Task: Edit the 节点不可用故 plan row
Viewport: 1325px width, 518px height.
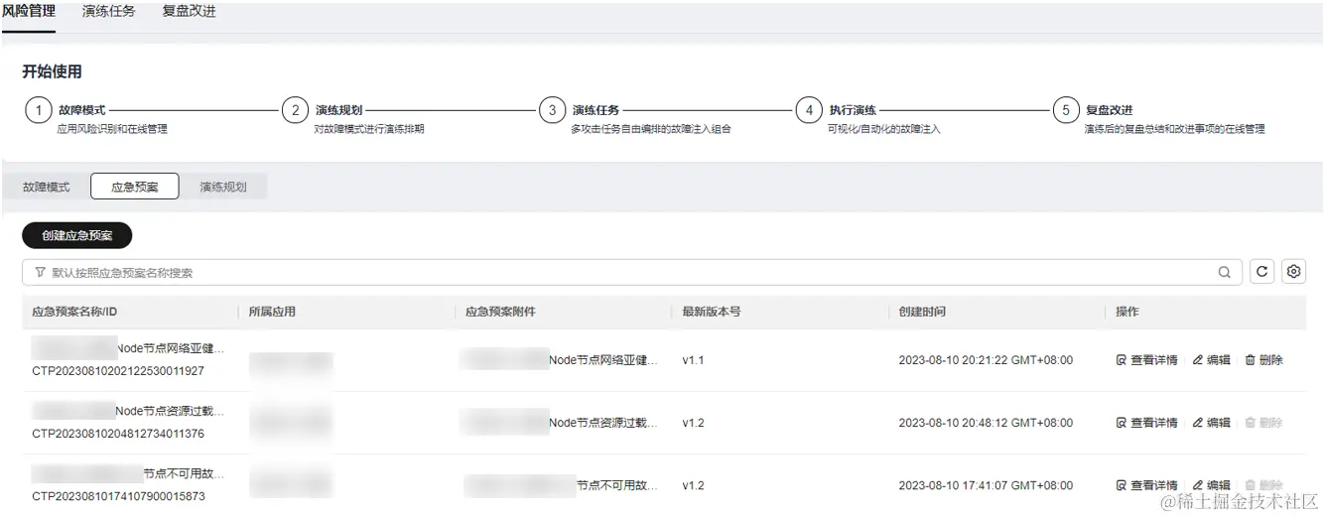Action: pyautogui.click(x=1211, y=486)
